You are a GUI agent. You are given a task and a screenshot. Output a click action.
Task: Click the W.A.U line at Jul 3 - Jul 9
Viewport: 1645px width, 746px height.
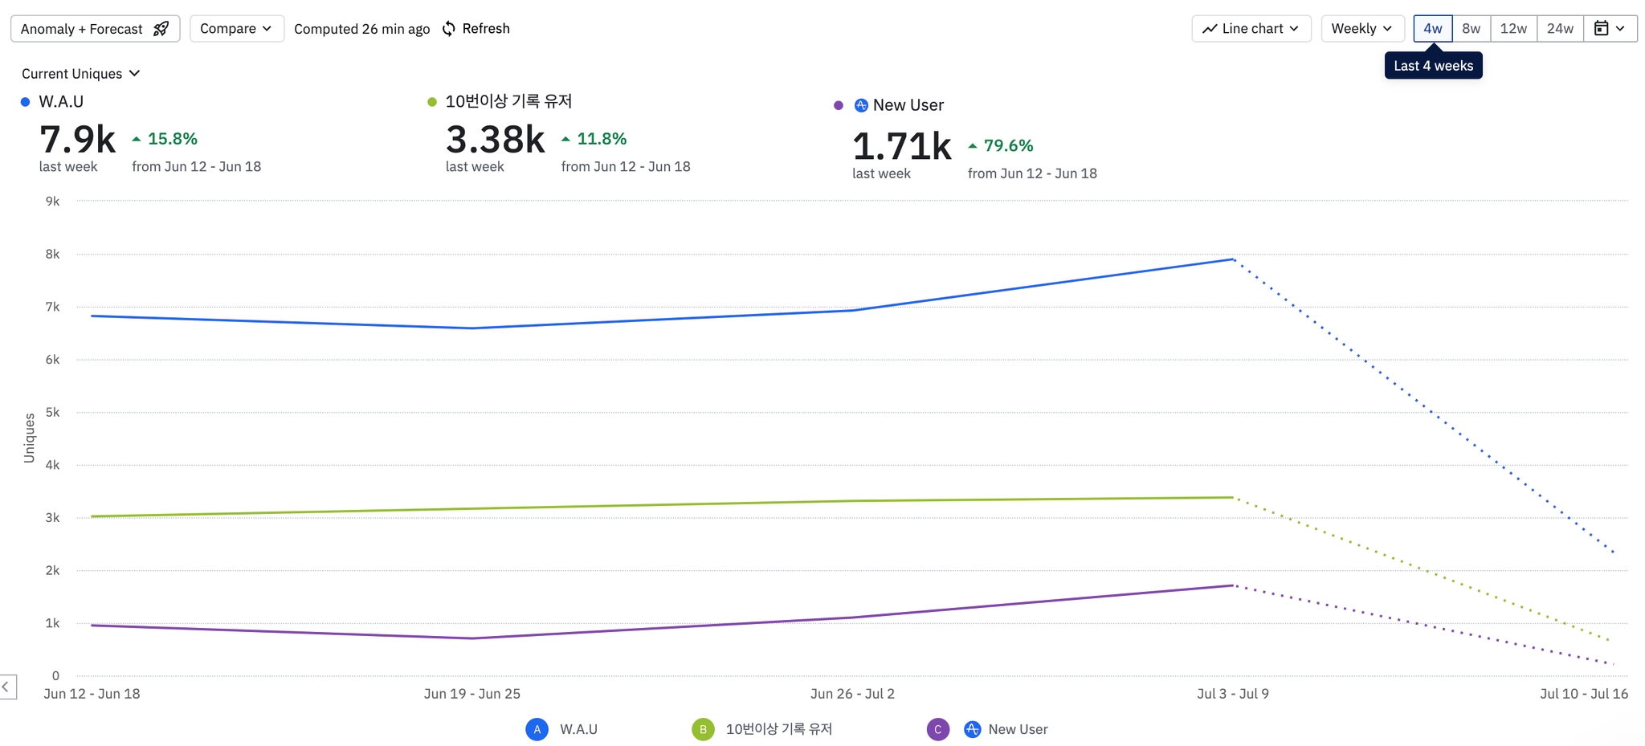tap(1233, 259)
